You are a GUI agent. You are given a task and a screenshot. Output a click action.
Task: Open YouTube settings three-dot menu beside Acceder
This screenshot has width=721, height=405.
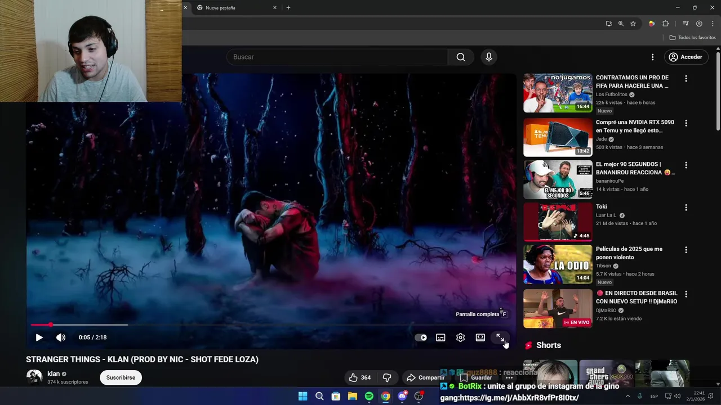(x=652, y=57)
